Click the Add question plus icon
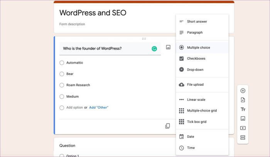270x157 pixels. pyautogui.click(x=243, y=91)
